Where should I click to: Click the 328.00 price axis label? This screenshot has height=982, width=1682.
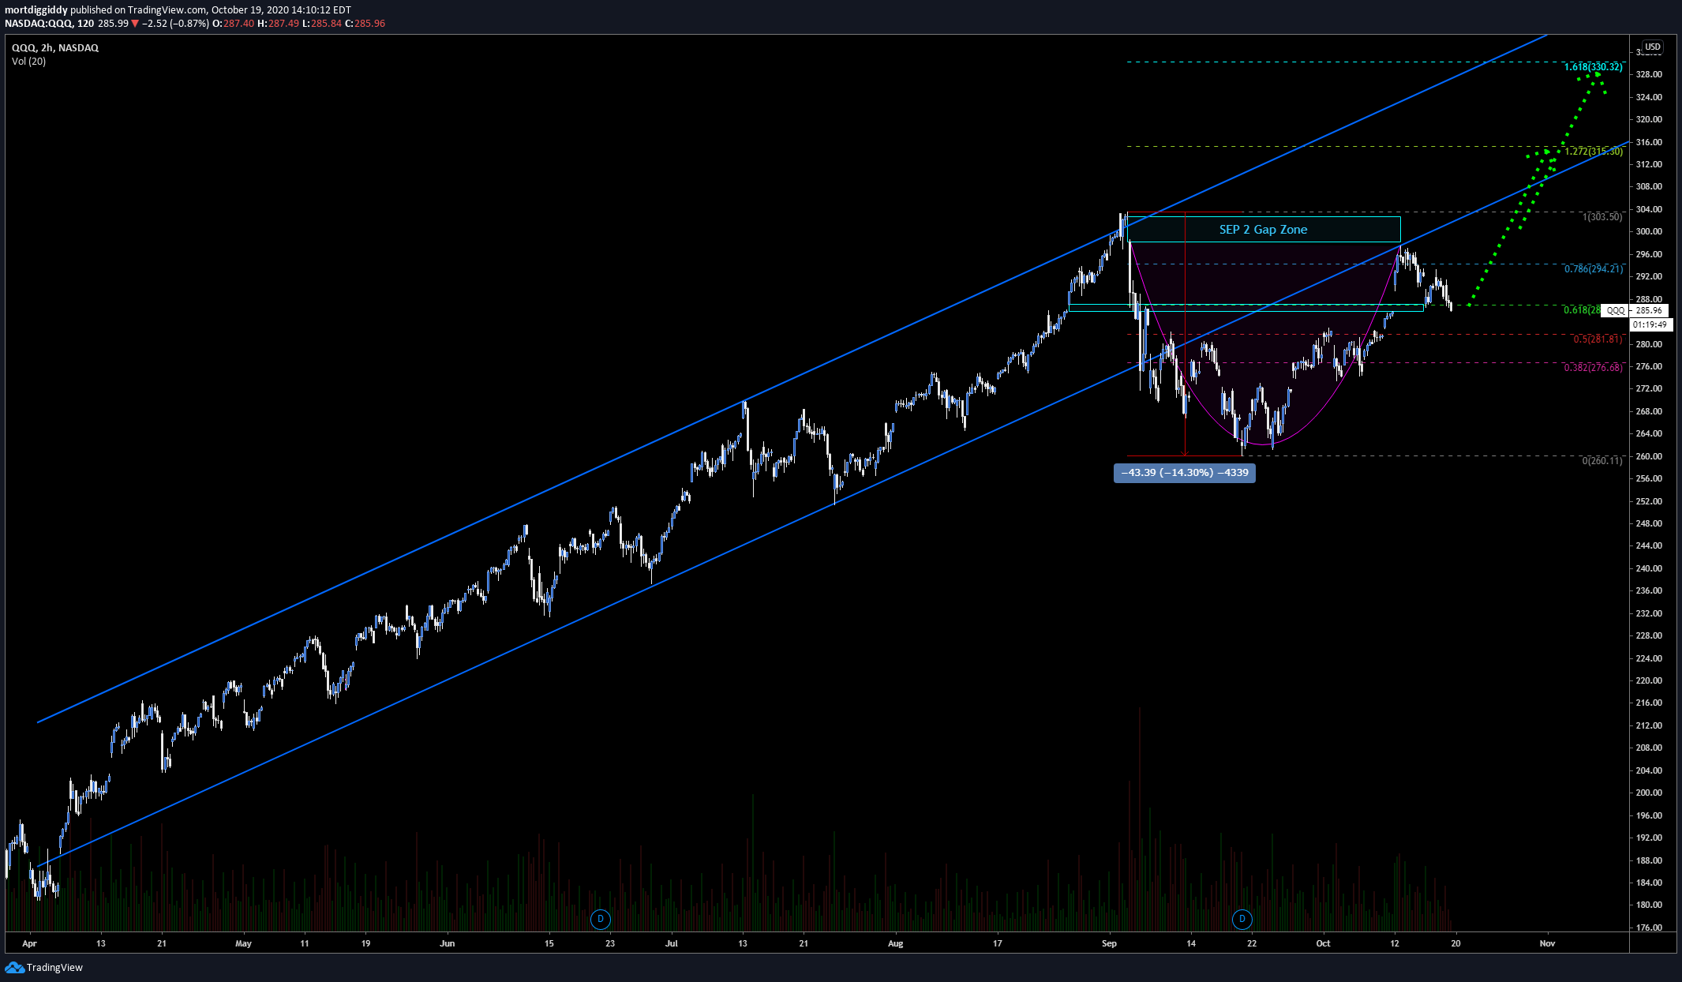coord(1649,75)
